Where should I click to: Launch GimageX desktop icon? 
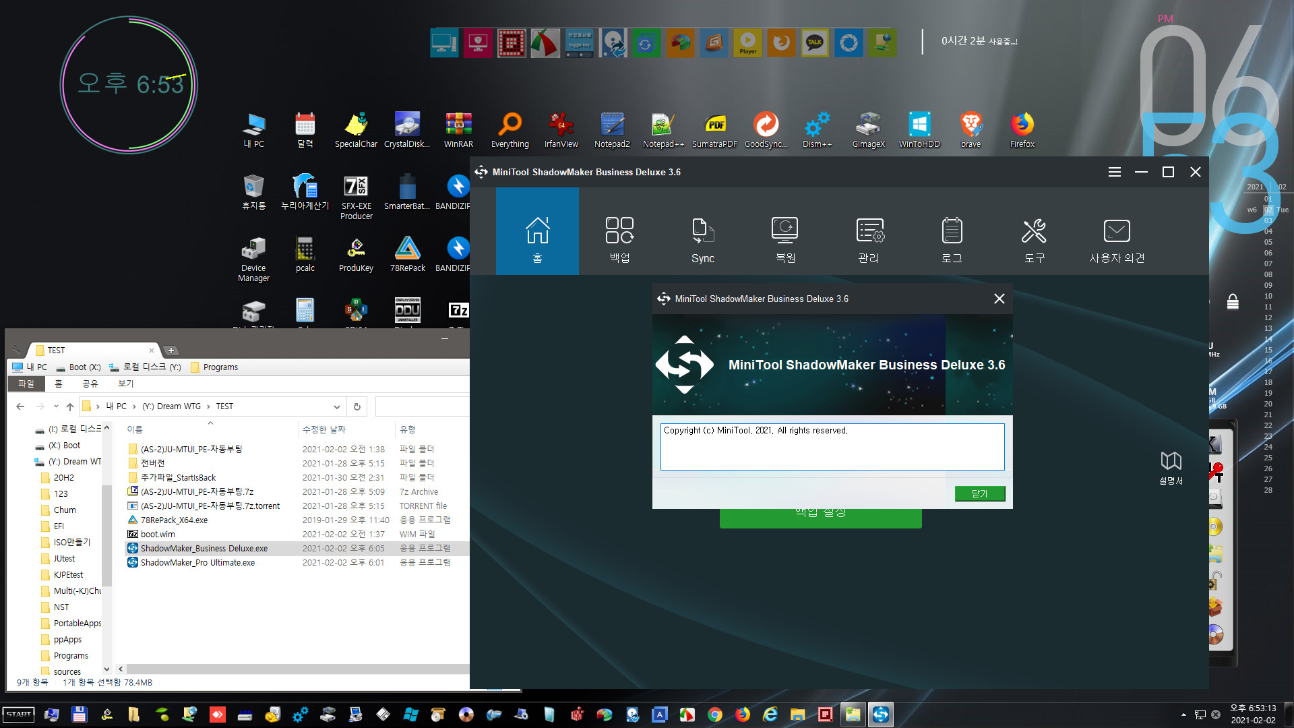click(x=869, y=130)
